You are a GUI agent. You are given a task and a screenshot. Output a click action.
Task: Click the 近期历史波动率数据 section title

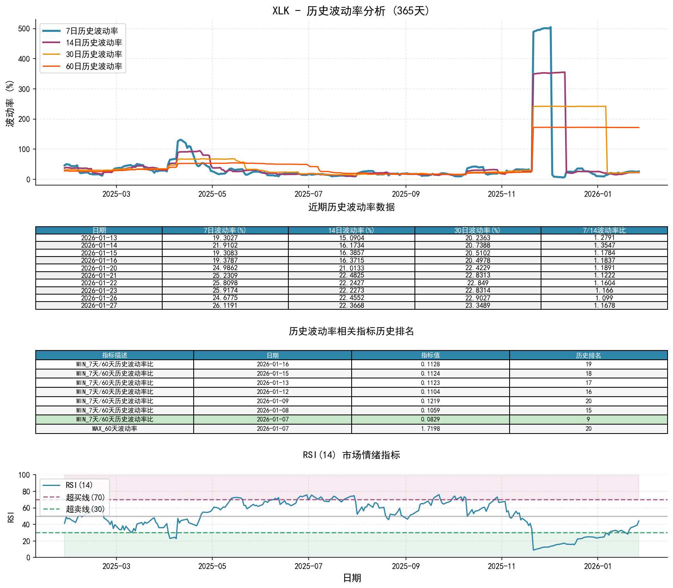point(351,207)
